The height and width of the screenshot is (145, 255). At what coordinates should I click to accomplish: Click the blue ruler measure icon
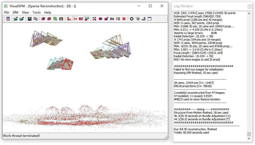pyautogui.click(x=143, y=19)
